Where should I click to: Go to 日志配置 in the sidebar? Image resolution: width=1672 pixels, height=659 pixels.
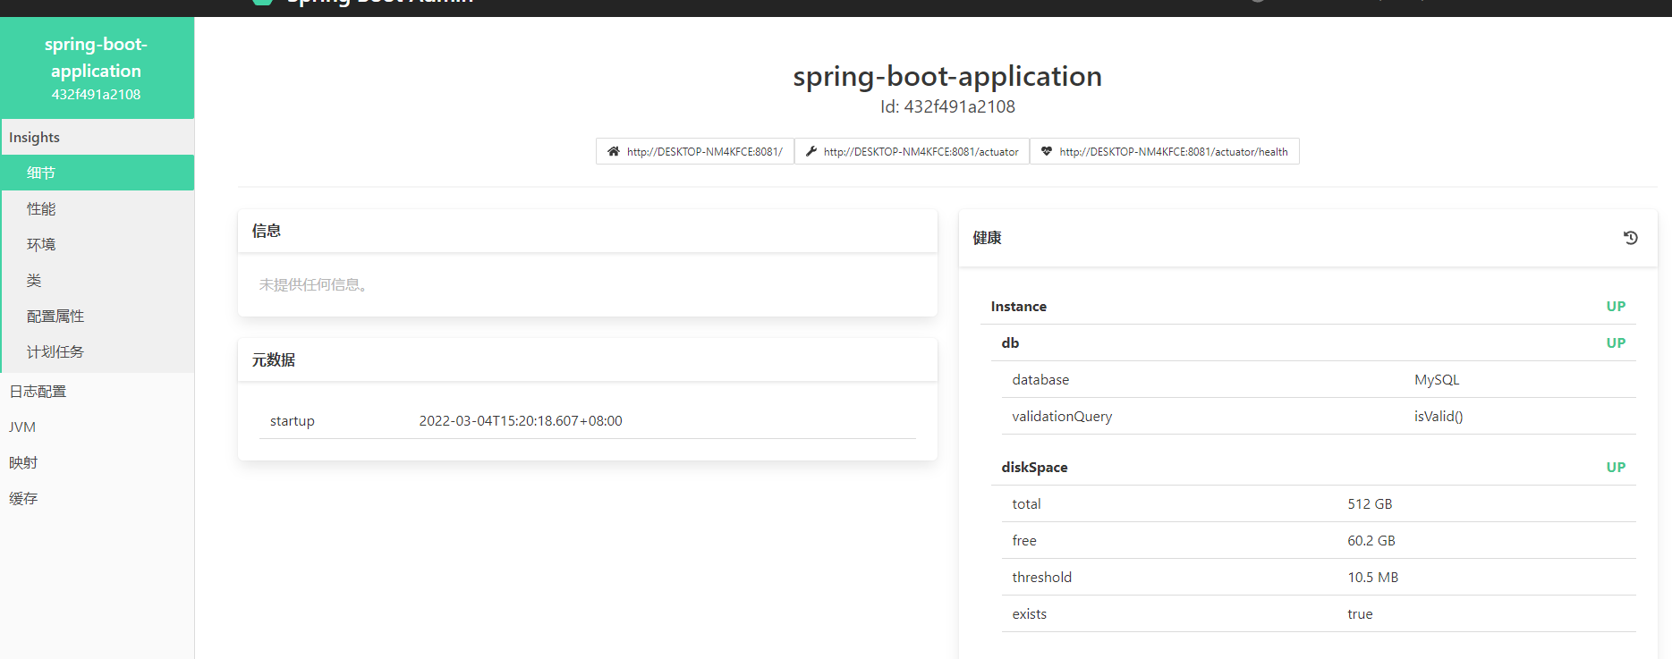pyautogui.click(x=98, y=391)
